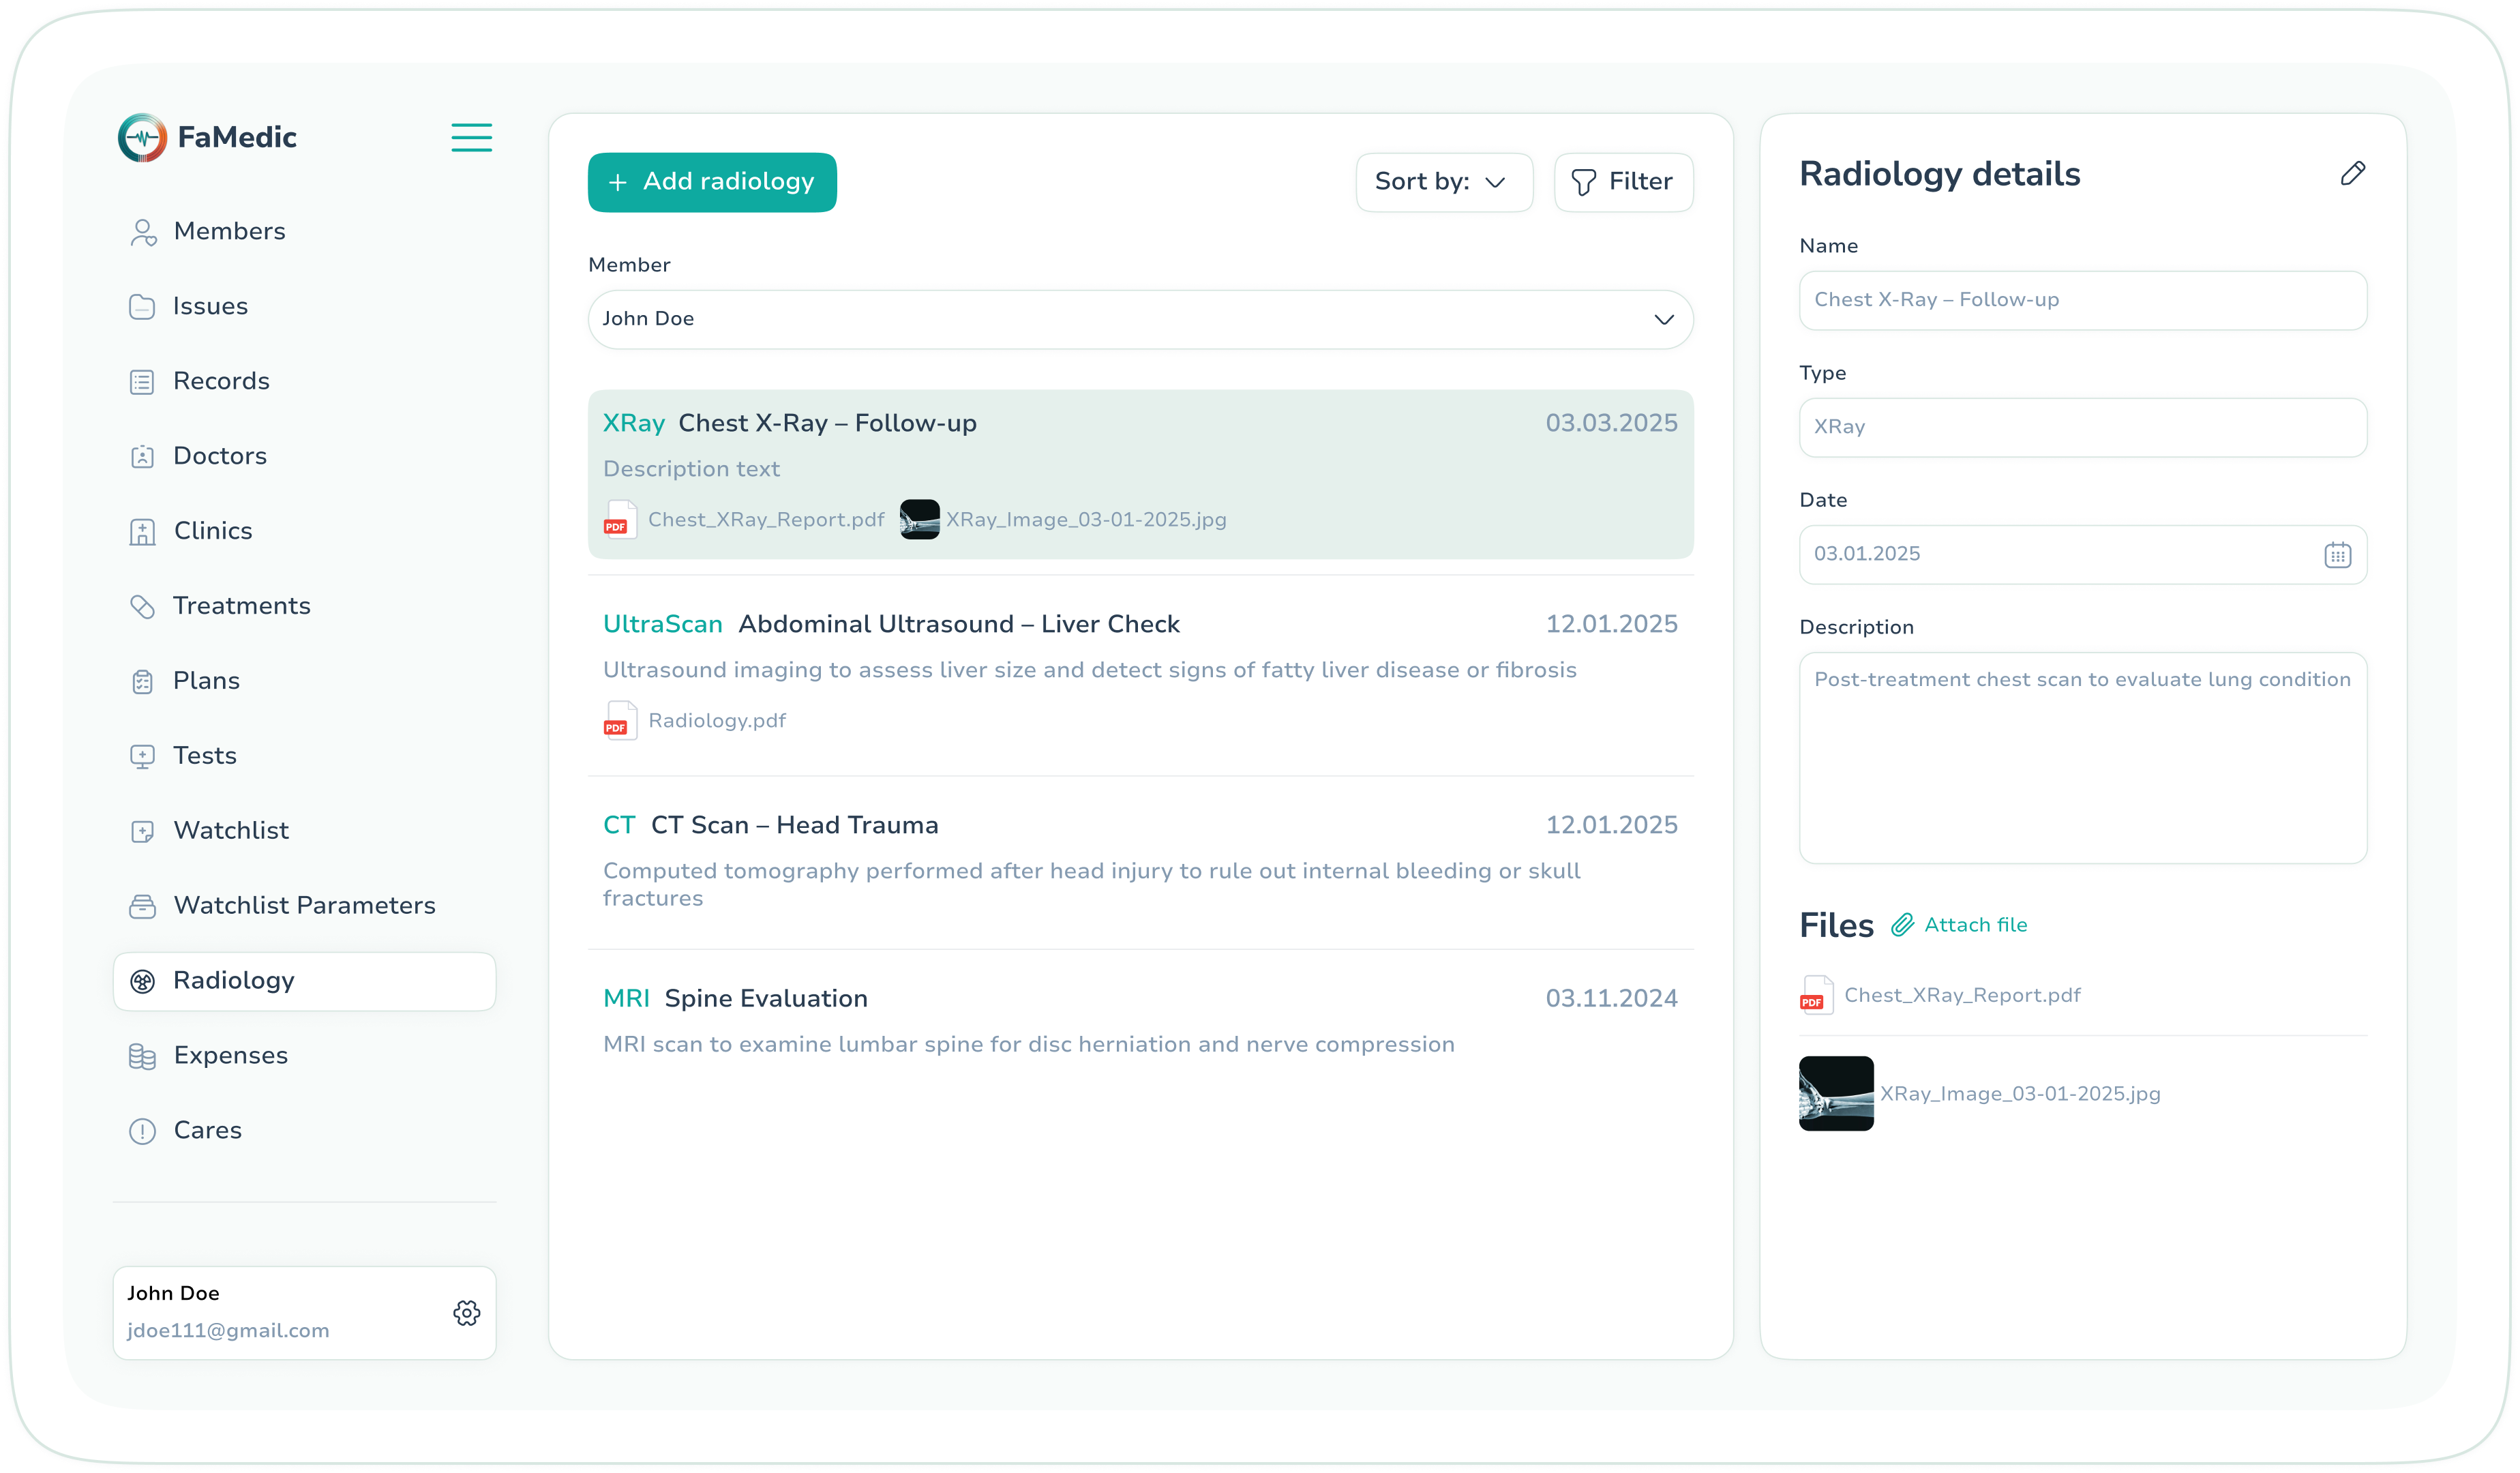This screenshot has height=1473, width=2520.
Task: Click the Tests monitor icon
Action: coord(142,756)
